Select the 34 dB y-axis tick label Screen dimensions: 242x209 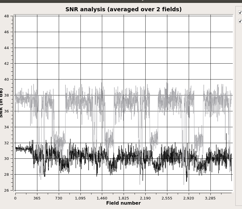coord(7,127)
